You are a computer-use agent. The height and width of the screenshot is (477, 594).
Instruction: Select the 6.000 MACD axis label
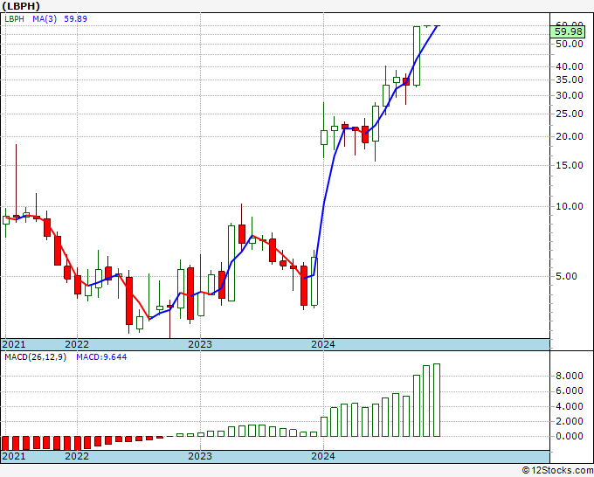[x=570, y=391]
